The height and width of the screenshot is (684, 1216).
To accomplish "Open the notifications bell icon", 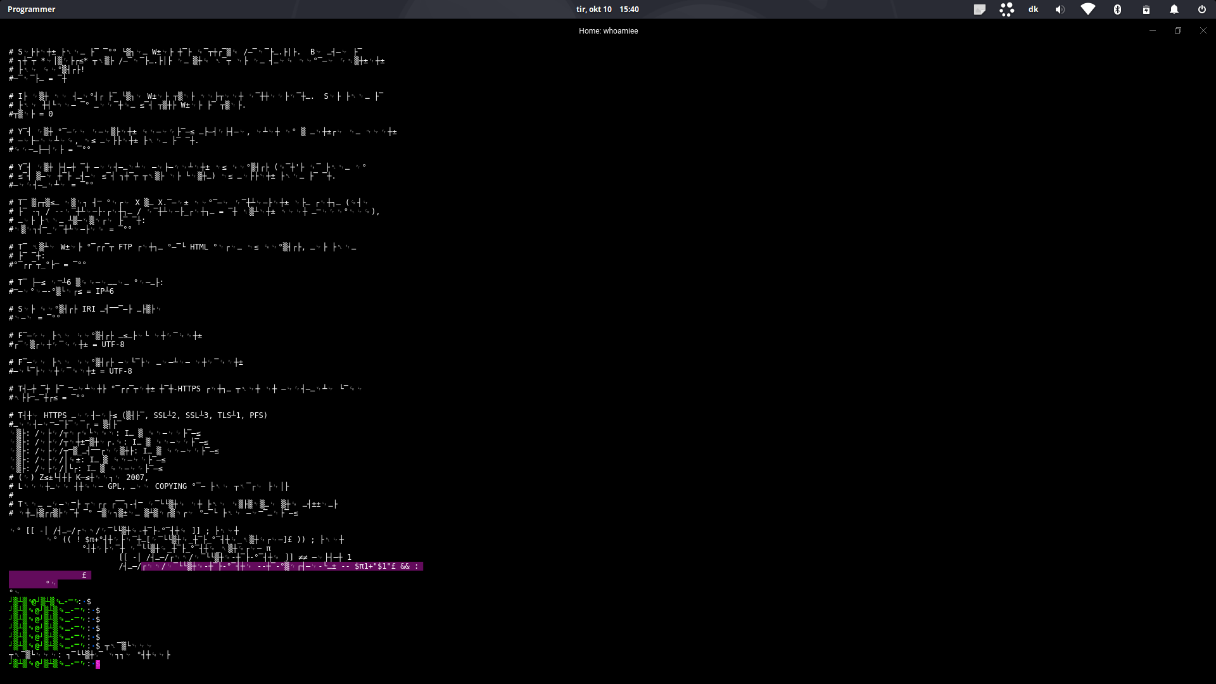I will (1174, 9).
